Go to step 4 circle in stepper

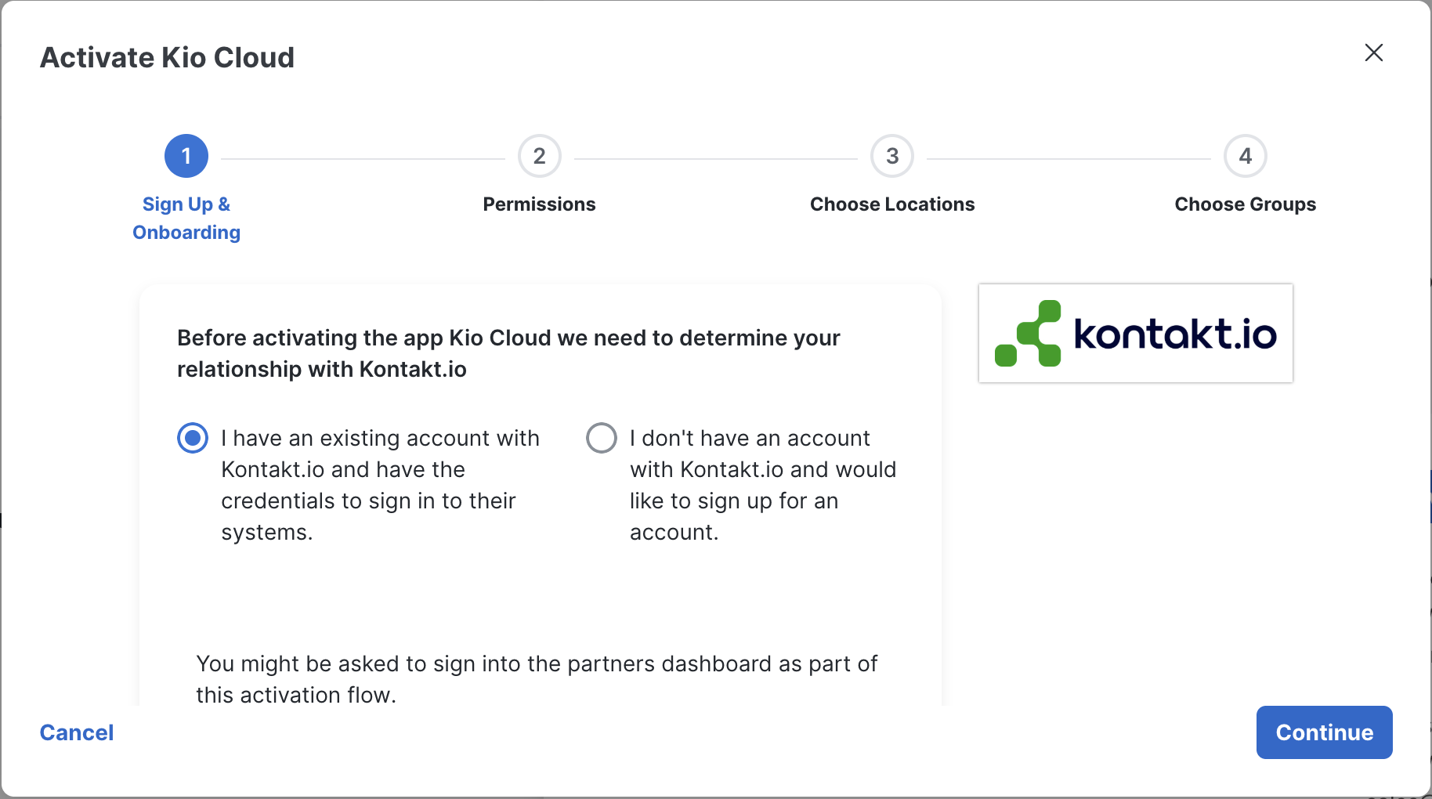point(1245,156)
